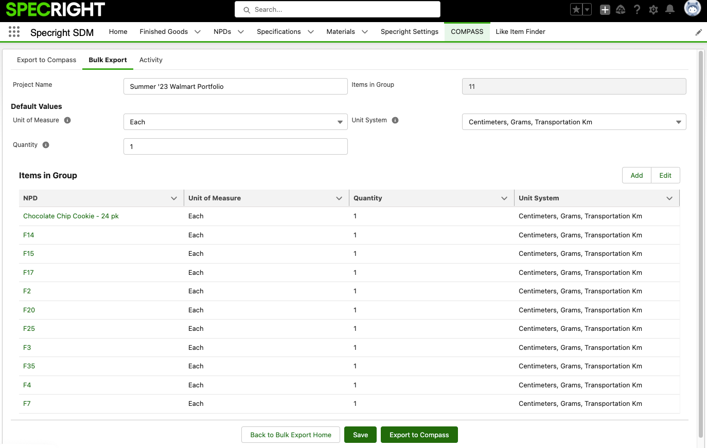
Task: Click the page vertical scrollbar
Action: point(700,244)
